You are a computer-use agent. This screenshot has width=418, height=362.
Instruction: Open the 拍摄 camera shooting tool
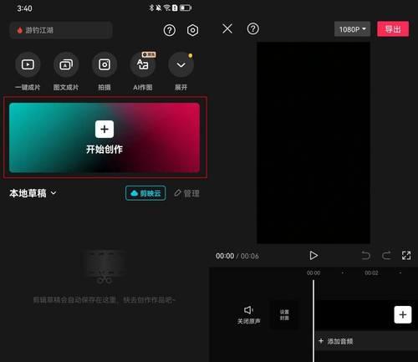(x=104, y=64)
